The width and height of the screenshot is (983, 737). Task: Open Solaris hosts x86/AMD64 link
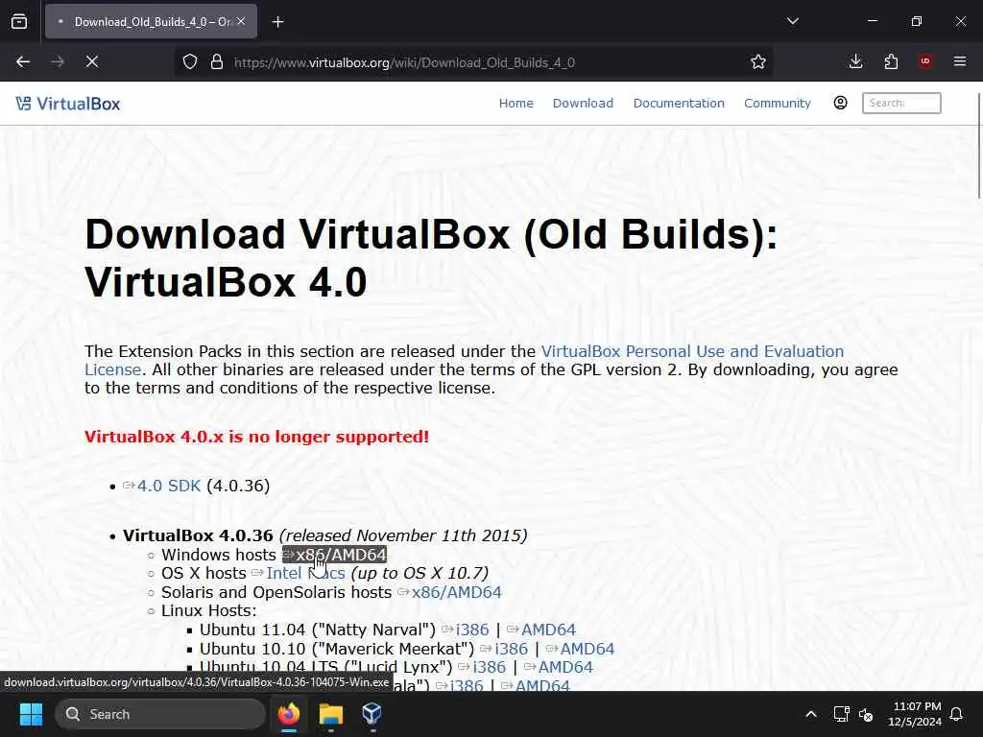pos(456,592)
